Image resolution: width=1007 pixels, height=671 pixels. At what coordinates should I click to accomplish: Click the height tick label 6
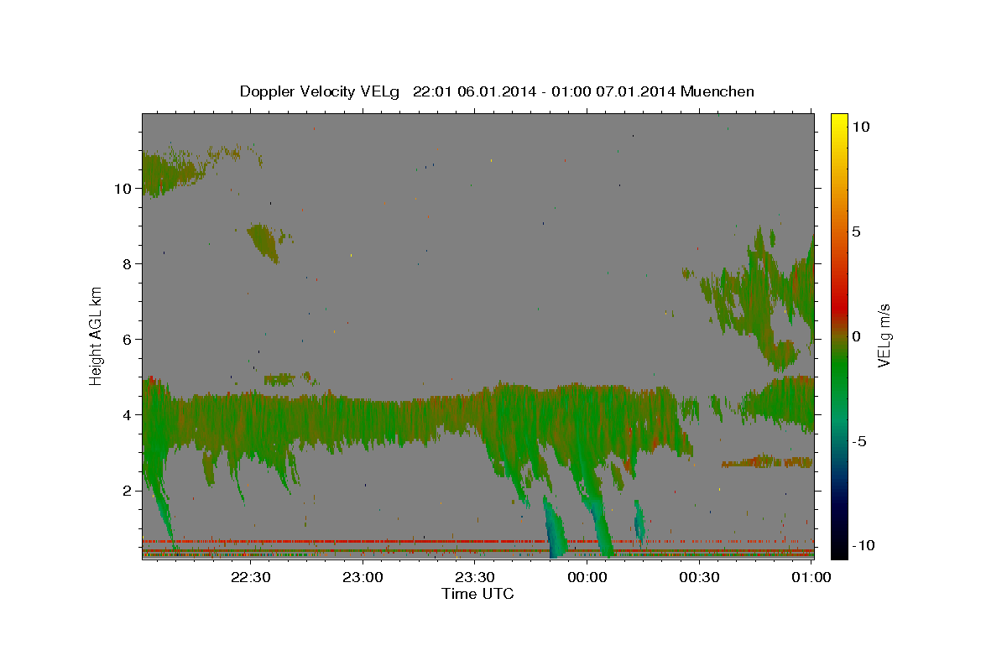(x=127, y=340)
